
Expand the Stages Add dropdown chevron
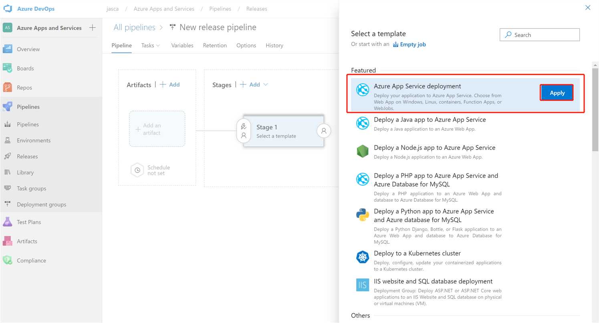(265, 84)
